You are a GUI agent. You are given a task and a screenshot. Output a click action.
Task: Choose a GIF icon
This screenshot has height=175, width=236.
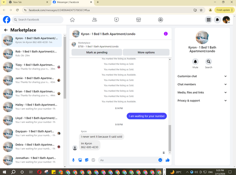pos(93,160)
